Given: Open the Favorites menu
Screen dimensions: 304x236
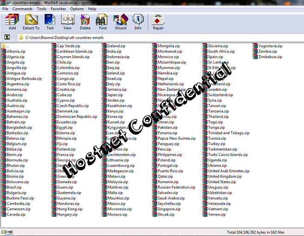Looking at the screenshot, I should (x=58, y=9).
